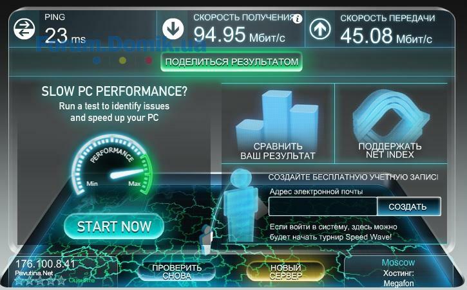Click the large blue person figure icon

click(241, 205)
